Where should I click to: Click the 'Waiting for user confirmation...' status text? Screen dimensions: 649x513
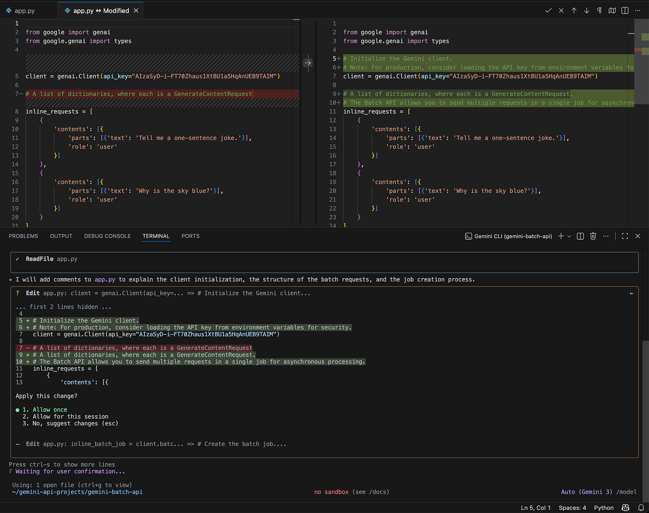point(70,471)
